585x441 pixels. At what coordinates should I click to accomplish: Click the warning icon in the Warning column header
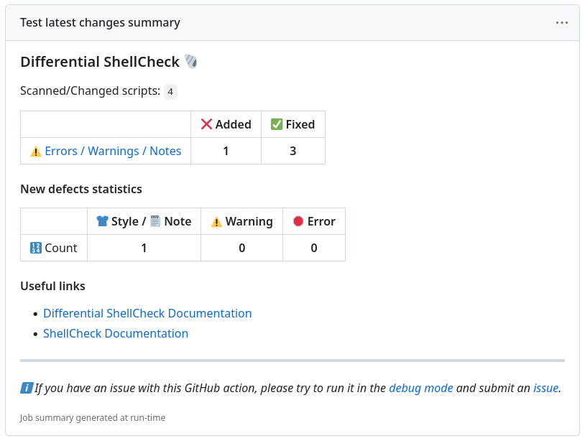[x=218, y=221]
